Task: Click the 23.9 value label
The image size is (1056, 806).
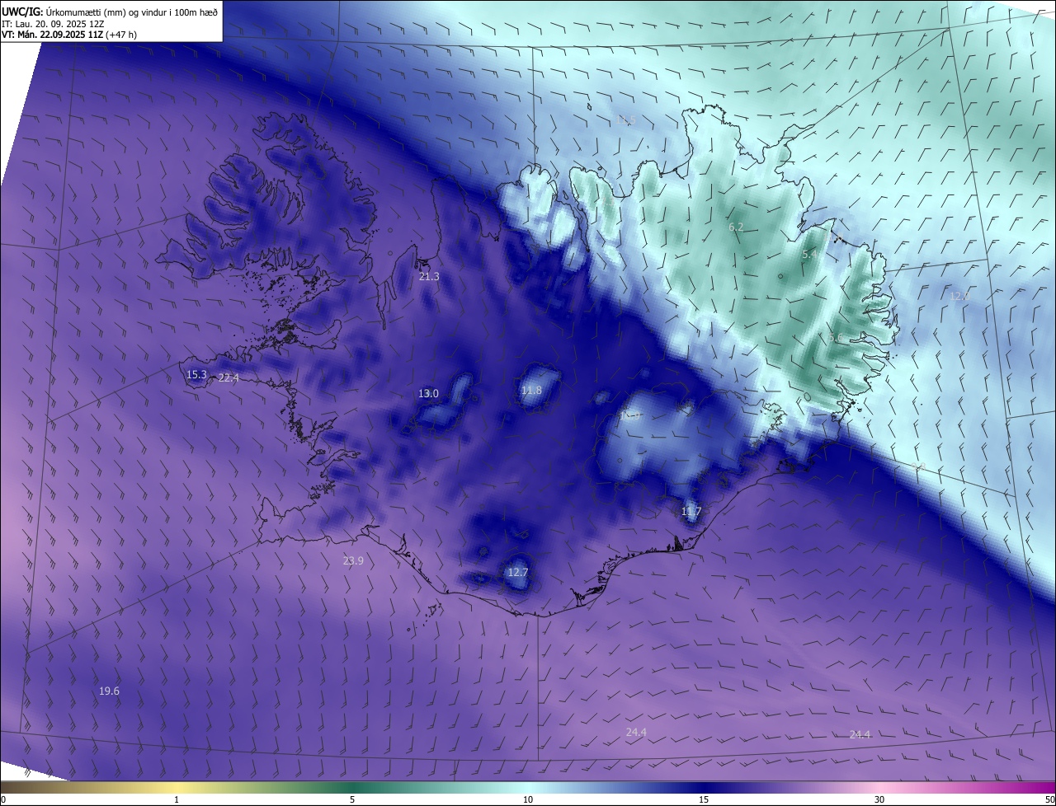Action: coord(353,561)
